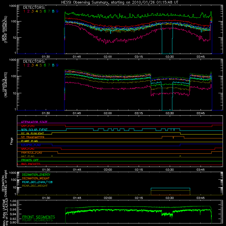The image size is (226, 226).
Task: Click the HESSI Observing Summary title text
Action: coord(119,3)
